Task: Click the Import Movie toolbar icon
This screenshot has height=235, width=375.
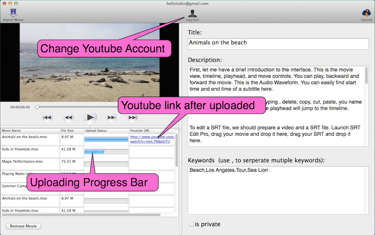Action: pos(13,12)
